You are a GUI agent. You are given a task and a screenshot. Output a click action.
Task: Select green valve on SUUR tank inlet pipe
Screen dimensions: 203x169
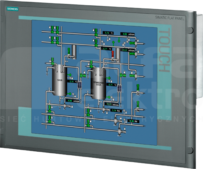52,61
